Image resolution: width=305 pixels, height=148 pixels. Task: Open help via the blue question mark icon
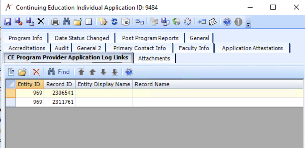[x=227, y=22]
